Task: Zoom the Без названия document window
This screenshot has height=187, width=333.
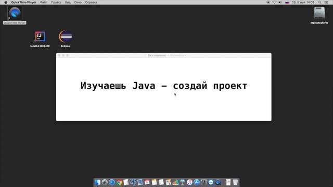Action: [x=67, y=56]
